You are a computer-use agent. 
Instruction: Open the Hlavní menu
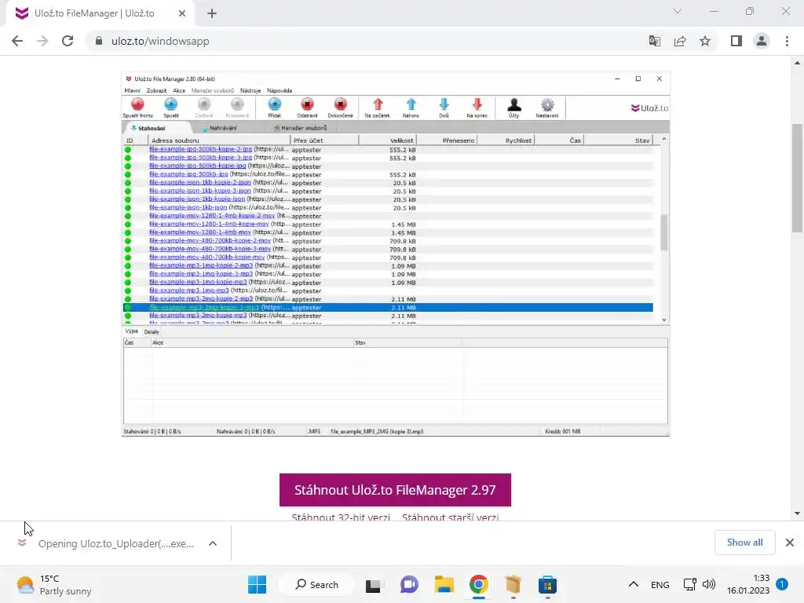132,91
